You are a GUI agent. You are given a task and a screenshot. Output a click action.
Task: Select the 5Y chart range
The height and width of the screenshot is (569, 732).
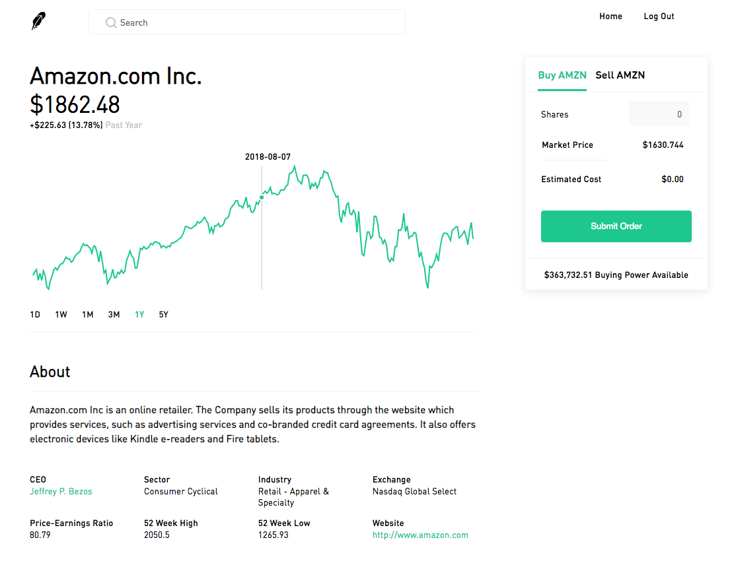click(x=163, y=314)
